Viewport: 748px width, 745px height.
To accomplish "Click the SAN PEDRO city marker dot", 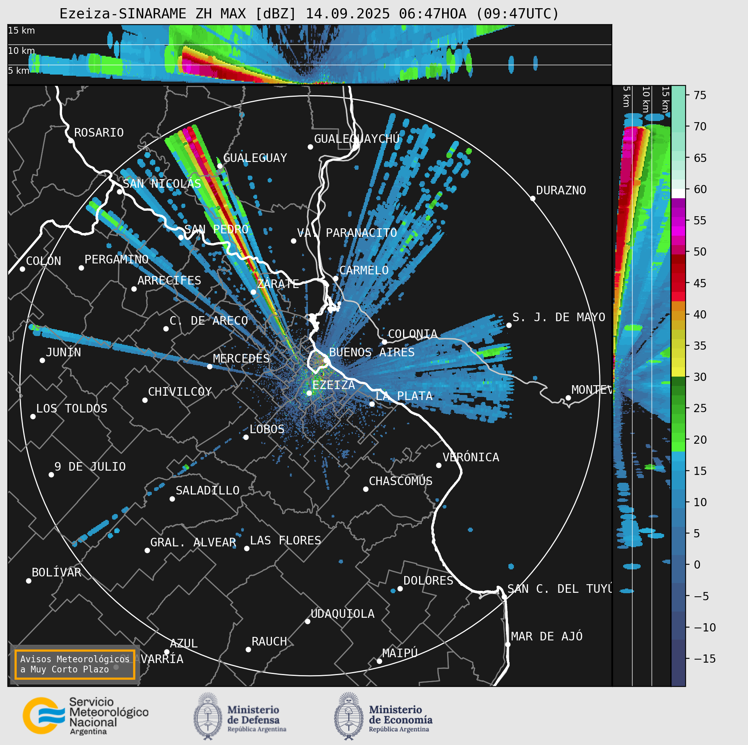I will [181, 237].
